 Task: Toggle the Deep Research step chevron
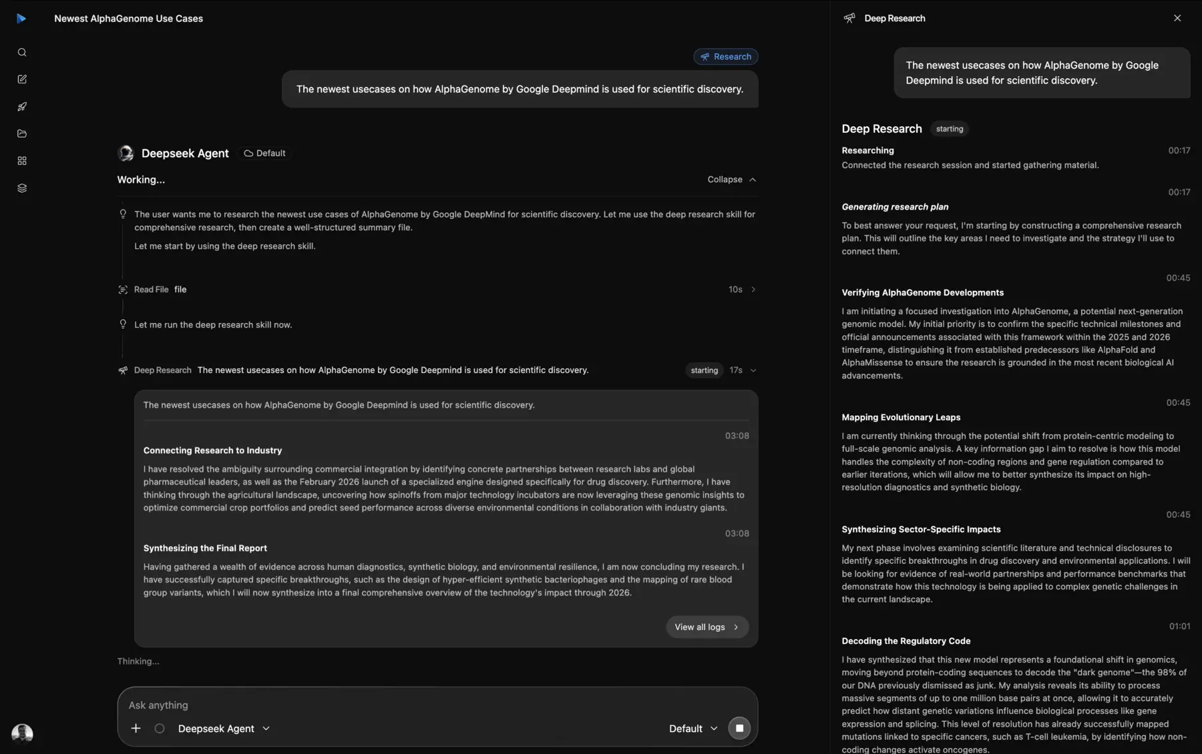tap(753, 370)
